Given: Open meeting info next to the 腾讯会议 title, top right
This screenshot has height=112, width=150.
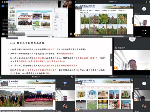Looking at the screenshot, I should point(116,2).
